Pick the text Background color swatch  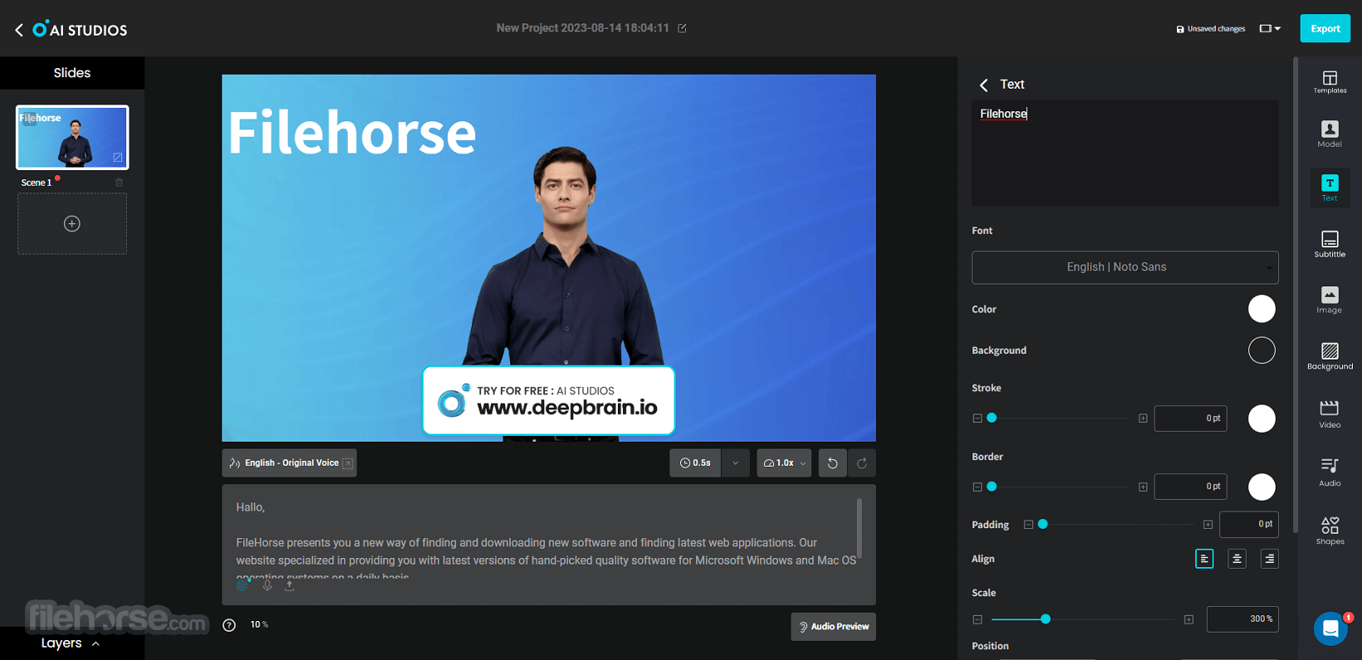(1262, 350)
